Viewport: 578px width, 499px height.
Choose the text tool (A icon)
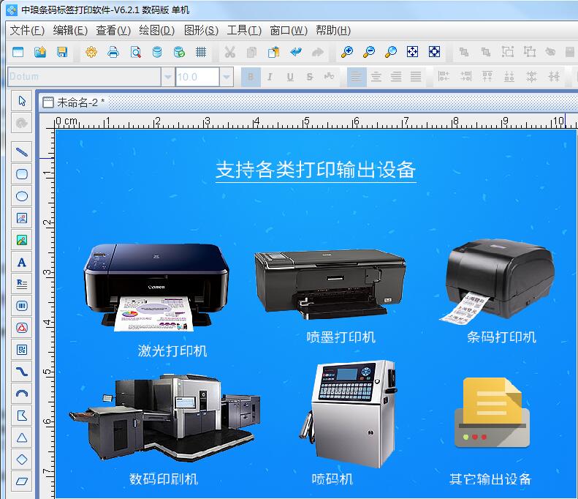22,262
